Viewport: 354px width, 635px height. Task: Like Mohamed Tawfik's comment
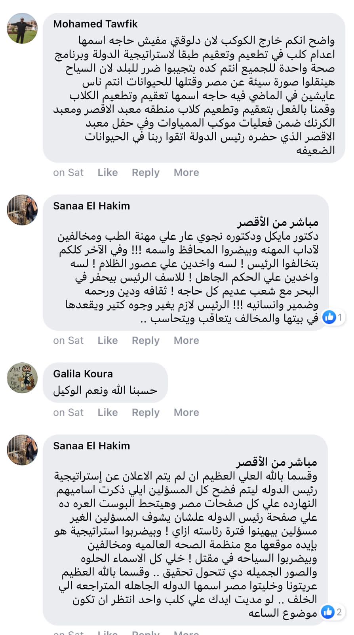(108, 173)
